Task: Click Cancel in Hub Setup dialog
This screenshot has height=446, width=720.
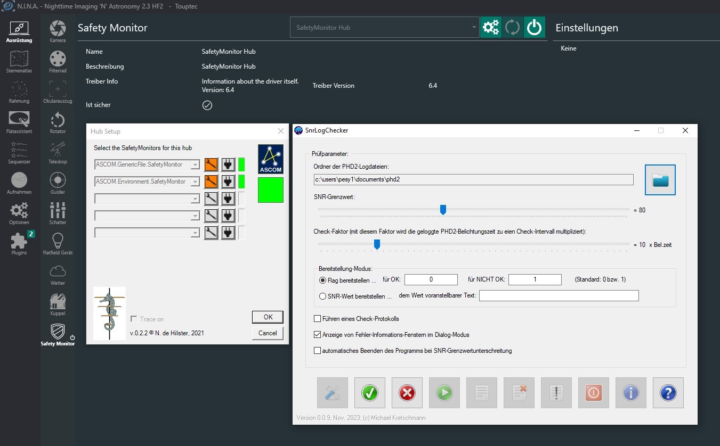Action: (268, 333)
